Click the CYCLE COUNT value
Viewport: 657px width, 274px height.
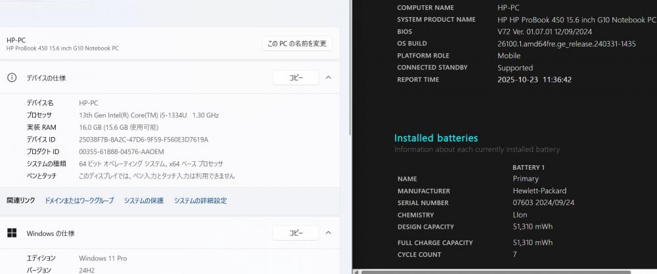514,254
